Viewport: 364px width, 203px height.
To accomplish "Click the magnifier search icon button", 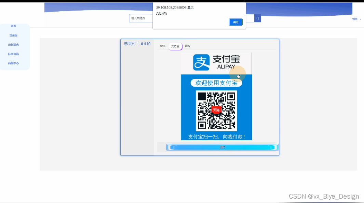I will coord(258,18).
